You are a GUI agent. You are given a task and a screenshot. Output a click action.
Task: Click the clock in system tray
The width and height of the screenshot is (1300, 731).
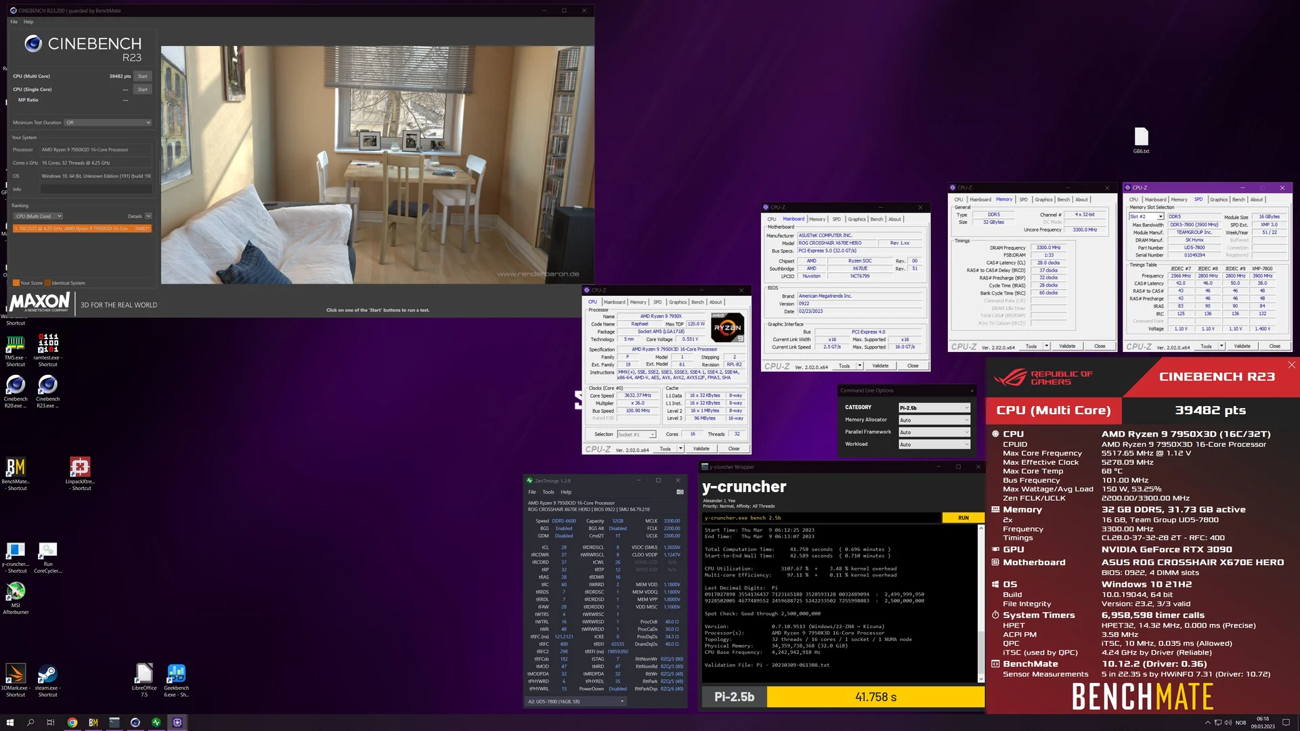point(1263,722)
